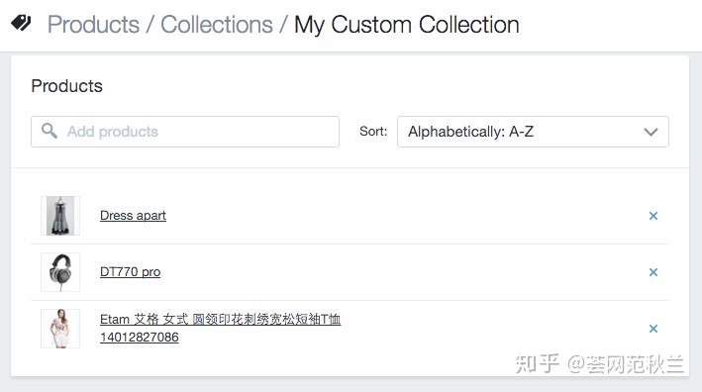This screenshot has height=392, width=702.
Task: Go to Products in the breadcrumb
Action: (x=94, y=25)
